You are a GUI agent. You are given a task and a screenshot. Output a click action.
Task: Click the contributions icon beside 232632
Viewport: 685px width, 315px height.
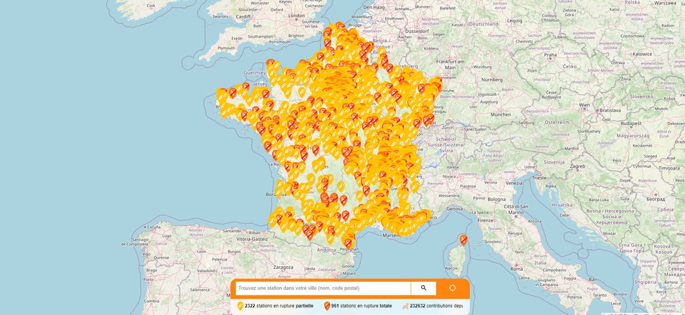[x=405, y=306]
